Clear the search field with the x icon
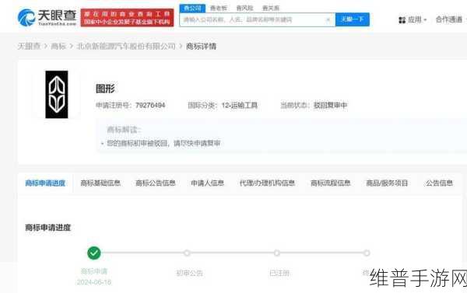This screenshot has height=293, width=467. (328, 19)
